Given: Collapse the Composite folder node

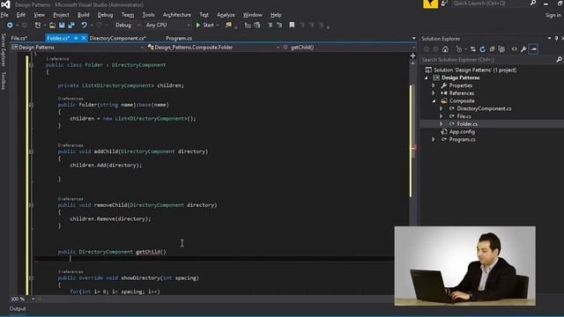Looking at the screenshot, I should pos(434,101).
